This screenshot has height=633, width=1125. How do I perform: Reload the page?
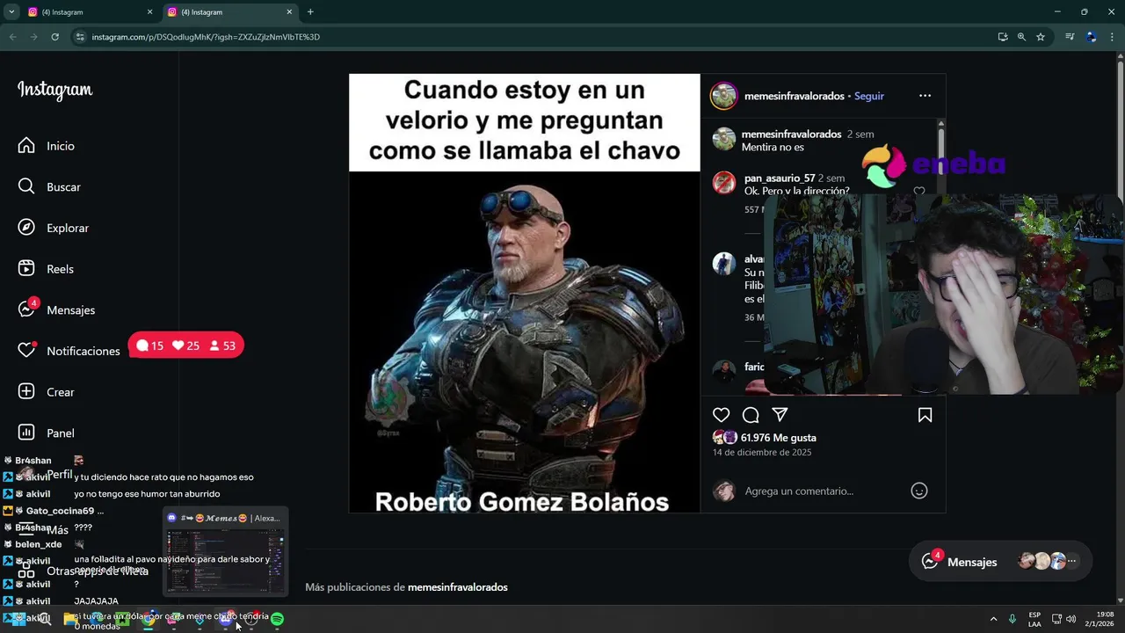pos(54,37)
